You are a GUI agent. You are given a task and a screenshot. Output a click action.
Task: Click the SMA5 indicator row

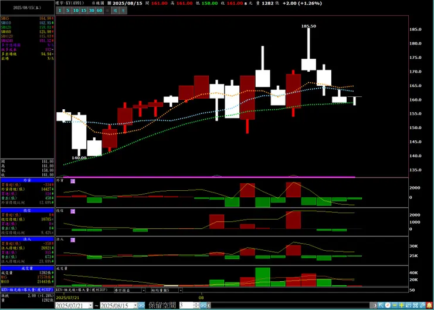27,18
